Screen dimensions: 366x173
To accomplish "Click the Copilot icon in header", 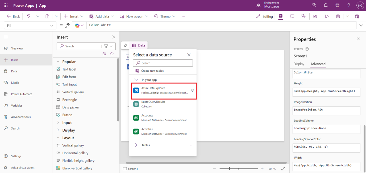I will [314, 5].
